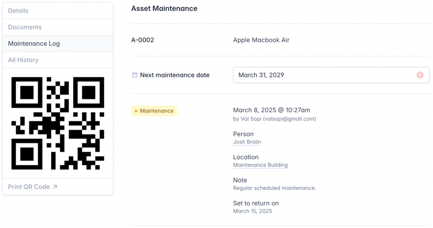Click the yellow Maintenance status badge
Screen dimensions: 433x228
point(154,111)
